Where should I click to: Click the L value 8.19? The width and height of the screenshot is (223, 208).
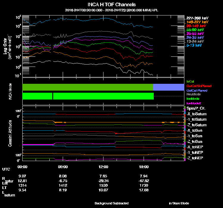click(x=63, y=190)
